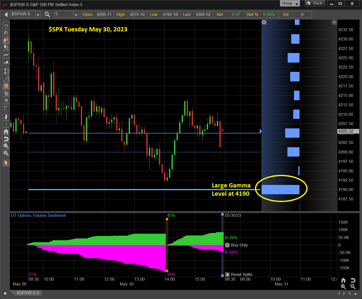Click the symbol search magnifier icon
362x299 pixels.
[x=47, y=15]
